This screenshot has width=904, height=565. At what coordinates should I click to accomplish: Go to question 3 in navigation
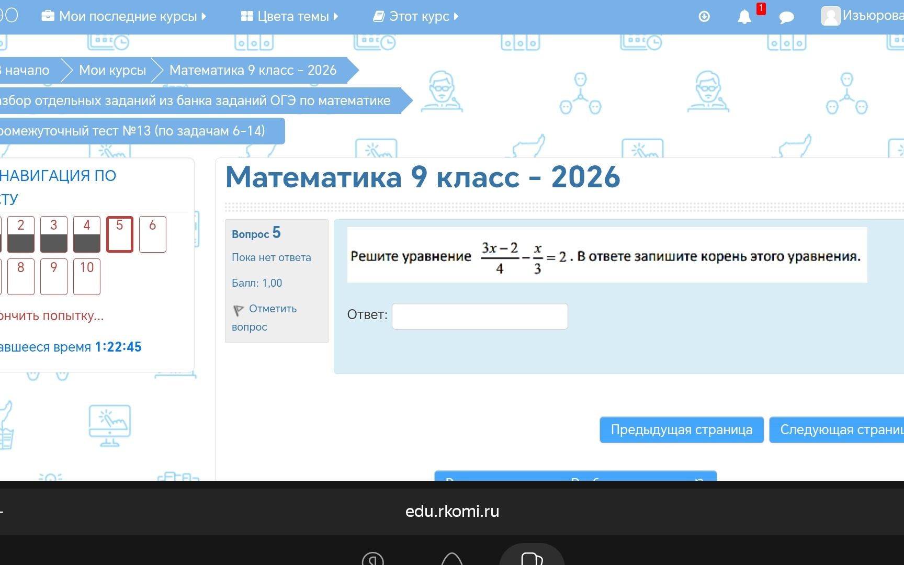(x=54, y=234)
